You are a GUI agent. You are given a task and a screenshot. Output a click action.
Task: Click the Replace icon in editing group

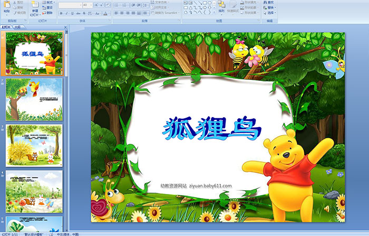[270, 8]
